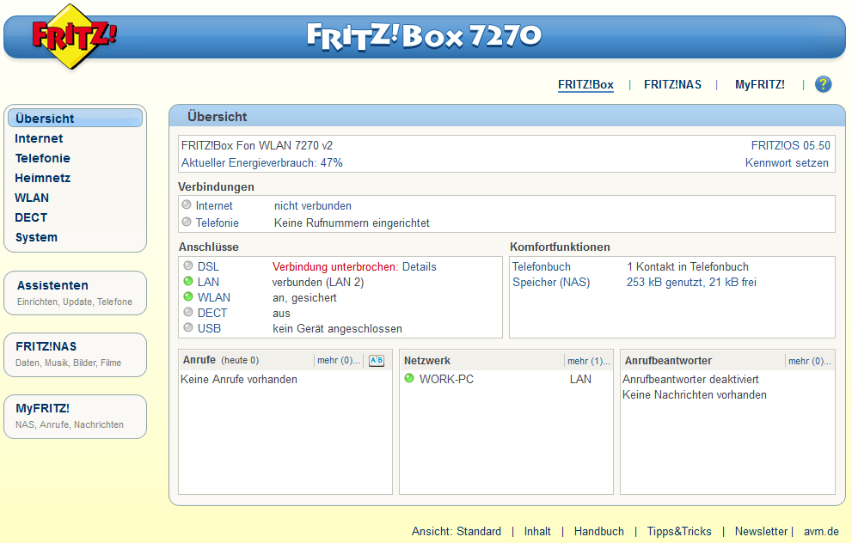Open the phone book icon next to Anrufe
Screen dimensions: 852x543
pos(376,361)
